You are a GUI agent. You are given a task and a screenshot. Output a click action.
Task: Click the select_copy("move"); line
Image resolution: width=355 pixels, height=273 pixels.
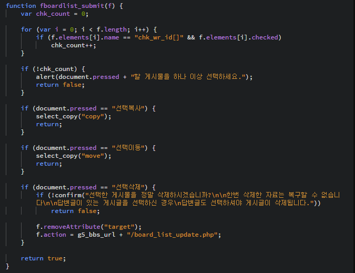tap(74, 156)
